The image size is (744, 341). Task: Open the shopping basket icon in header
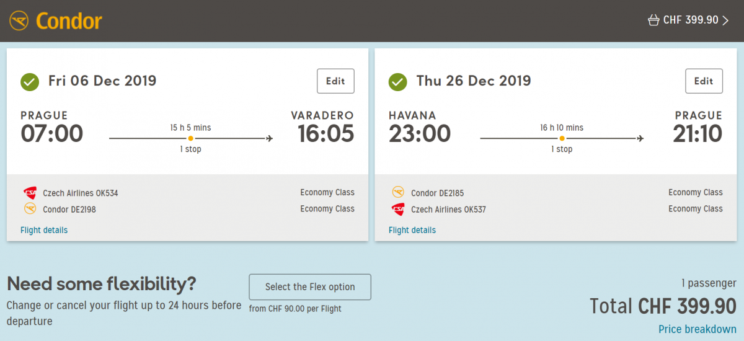click(653, 20)
